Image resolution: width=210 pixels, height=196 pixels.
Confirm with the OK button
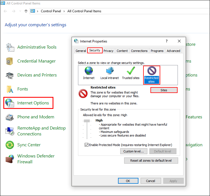(128, 181)
